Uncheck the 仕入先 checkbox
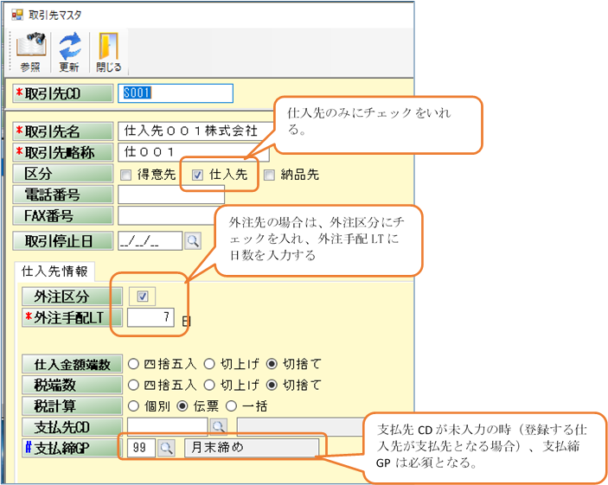 pyautogui.click(x=197, y=175)
